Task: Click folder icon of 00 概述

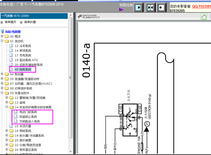Action: pos(7,36)
